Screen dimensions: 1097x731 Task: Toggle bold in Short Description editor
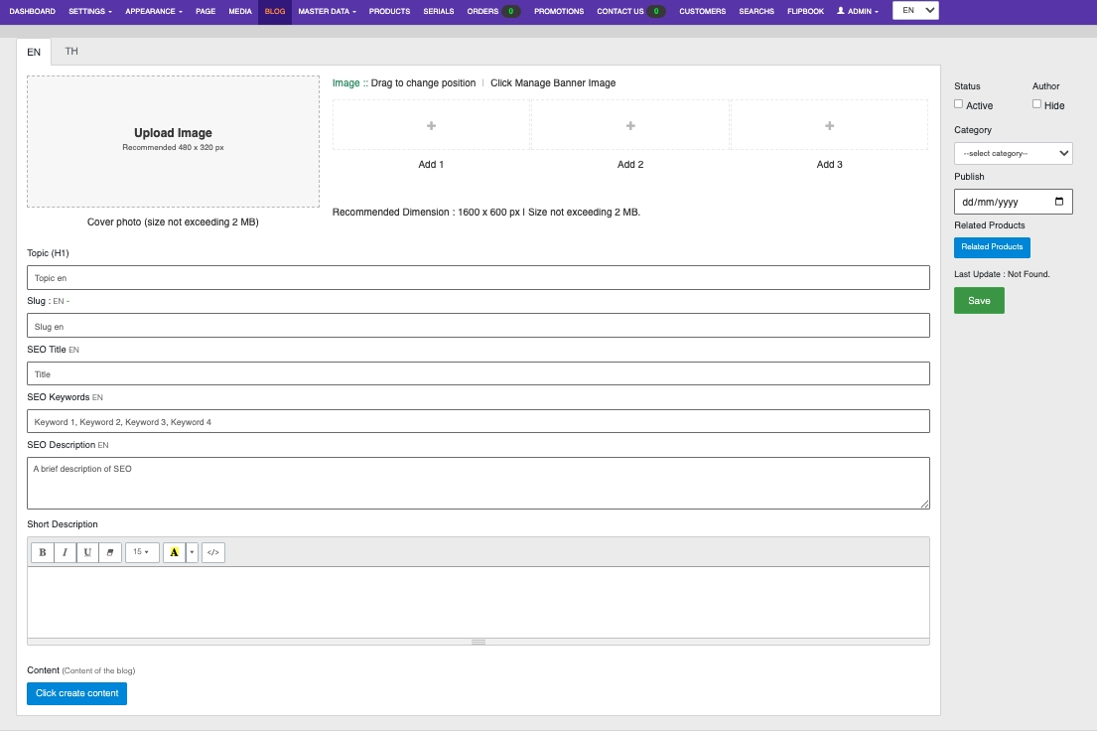42,552
